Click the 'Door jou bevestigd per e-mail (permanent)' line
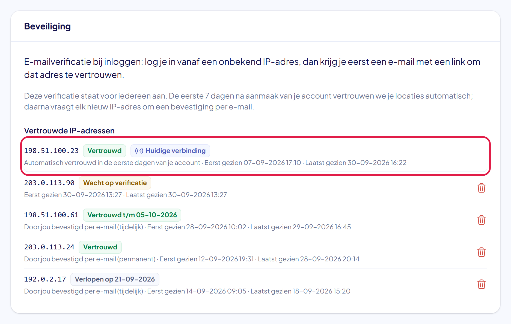The image size is (511, 324). (192, 259)
